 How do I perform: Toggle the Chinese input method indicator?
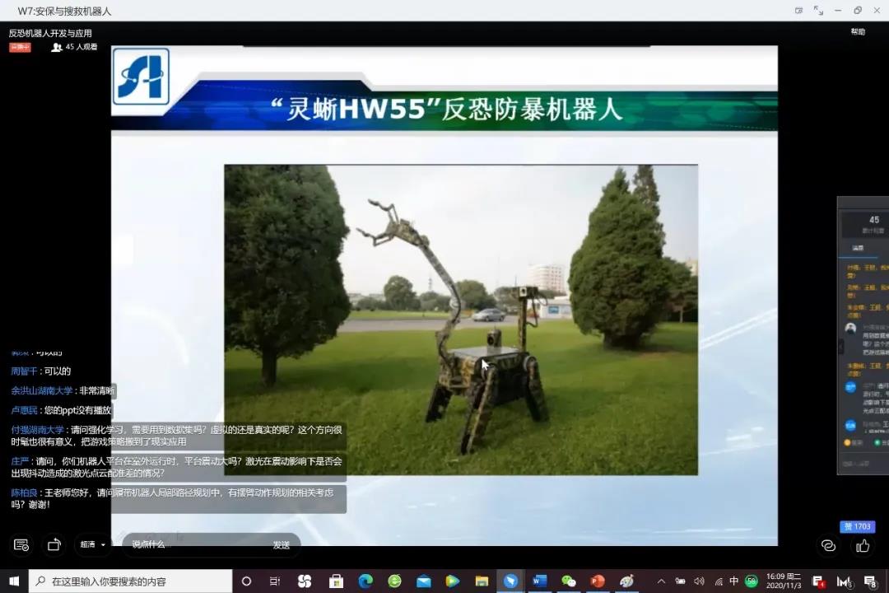tap(733, 581)
